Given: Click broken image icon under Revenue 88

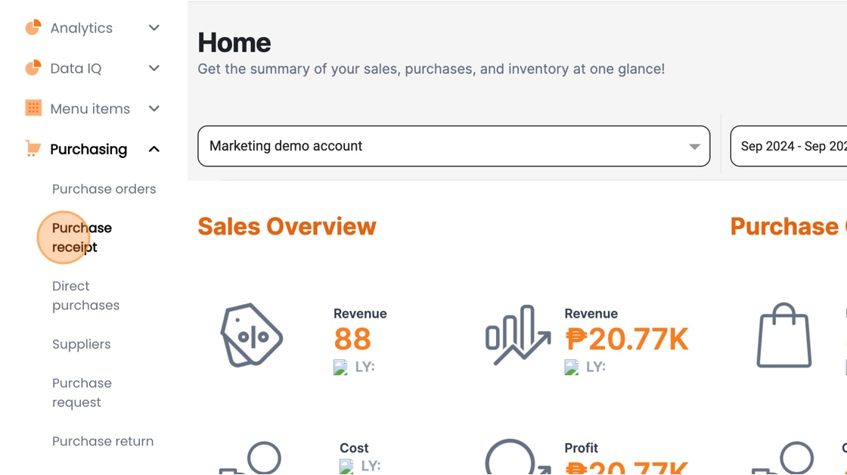Looking at the screenshot, I should click(340, 367).
